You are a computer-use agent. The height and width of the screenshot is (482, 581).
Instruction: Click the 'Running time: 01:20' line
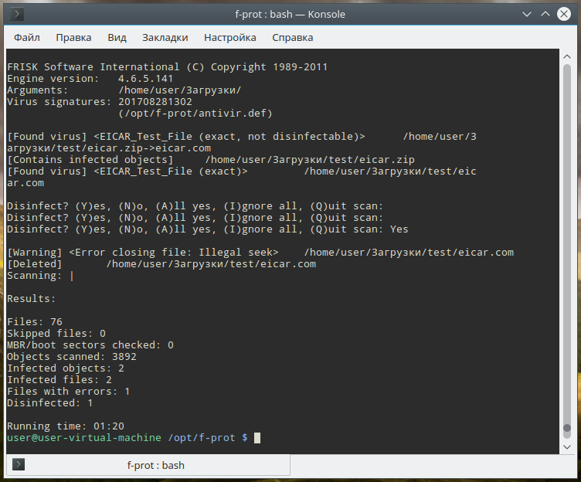pyautogui.click(x=66, y=426)
